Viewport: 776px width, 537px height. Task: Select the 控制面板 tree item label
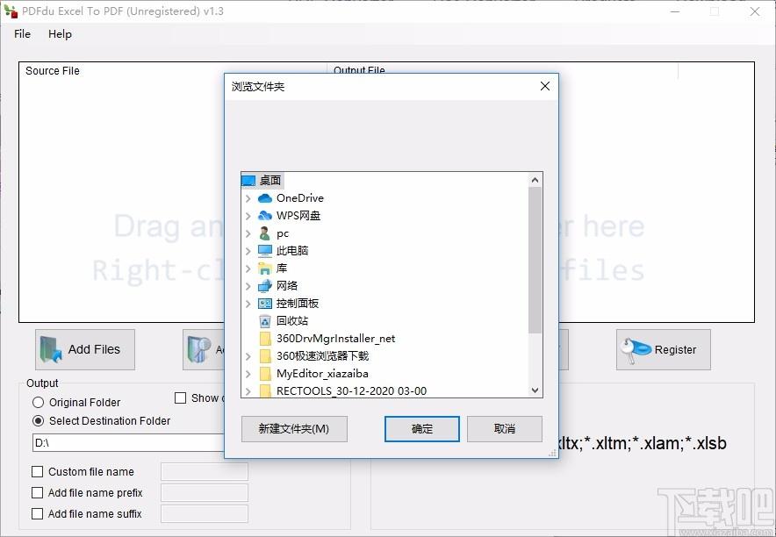(298, 304)
